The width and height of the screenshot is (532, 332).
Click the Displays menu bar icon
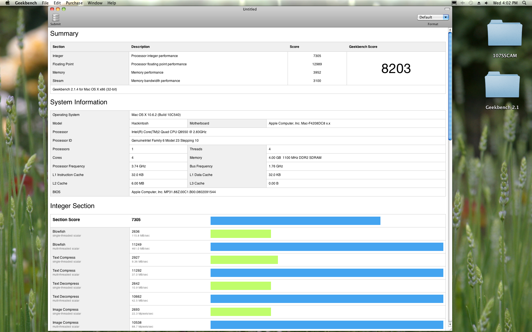point(454,3)
